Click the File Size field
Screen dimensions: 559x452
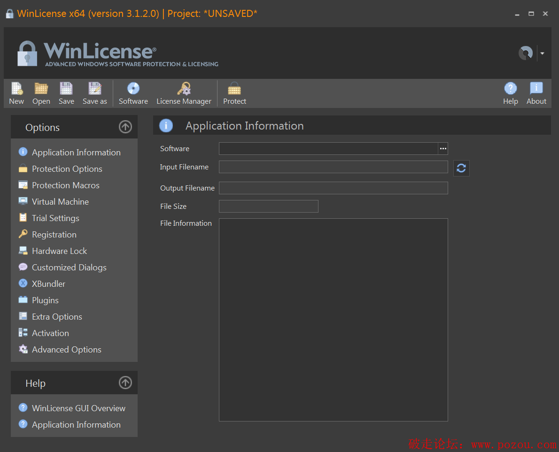[x=268, y=206]
